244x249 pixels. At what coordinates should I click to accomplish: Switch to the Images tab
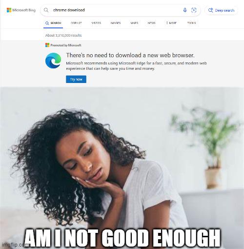point(116,23)
